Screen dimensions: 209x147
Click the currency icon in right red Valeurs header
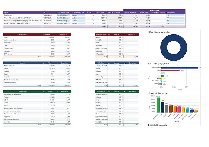tap(109, 34)
